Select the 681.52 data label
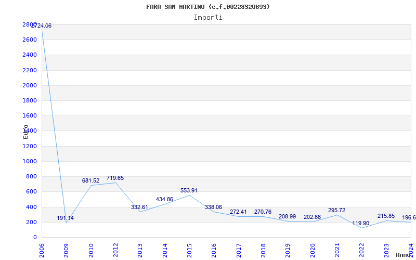Image resolution: width=416 pixels, height=260 pixels. coord(90,180)
